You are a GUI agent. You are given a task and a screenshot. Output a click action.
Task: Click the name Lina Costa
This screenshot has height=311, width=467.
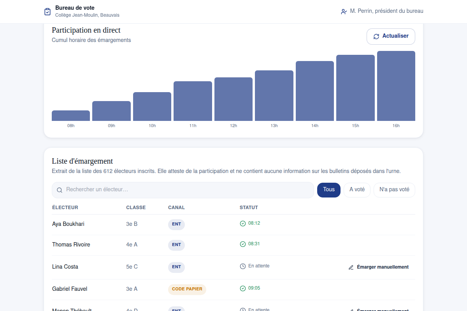(x=65, y=267)
